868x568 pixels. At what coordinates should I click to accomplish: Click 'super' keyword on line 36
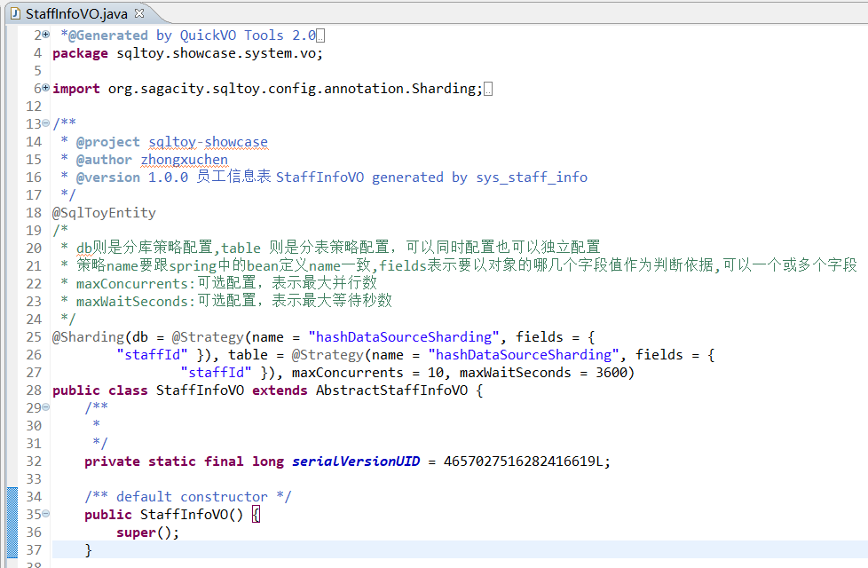[x=136, y=532]
